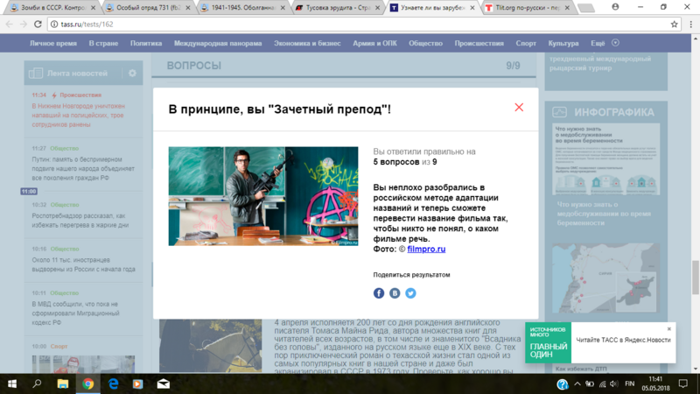The image size is (700, 394).
Task: Click the page vertical scrollbar thumb
Action: pyautogui.click(x=696, y=278)
